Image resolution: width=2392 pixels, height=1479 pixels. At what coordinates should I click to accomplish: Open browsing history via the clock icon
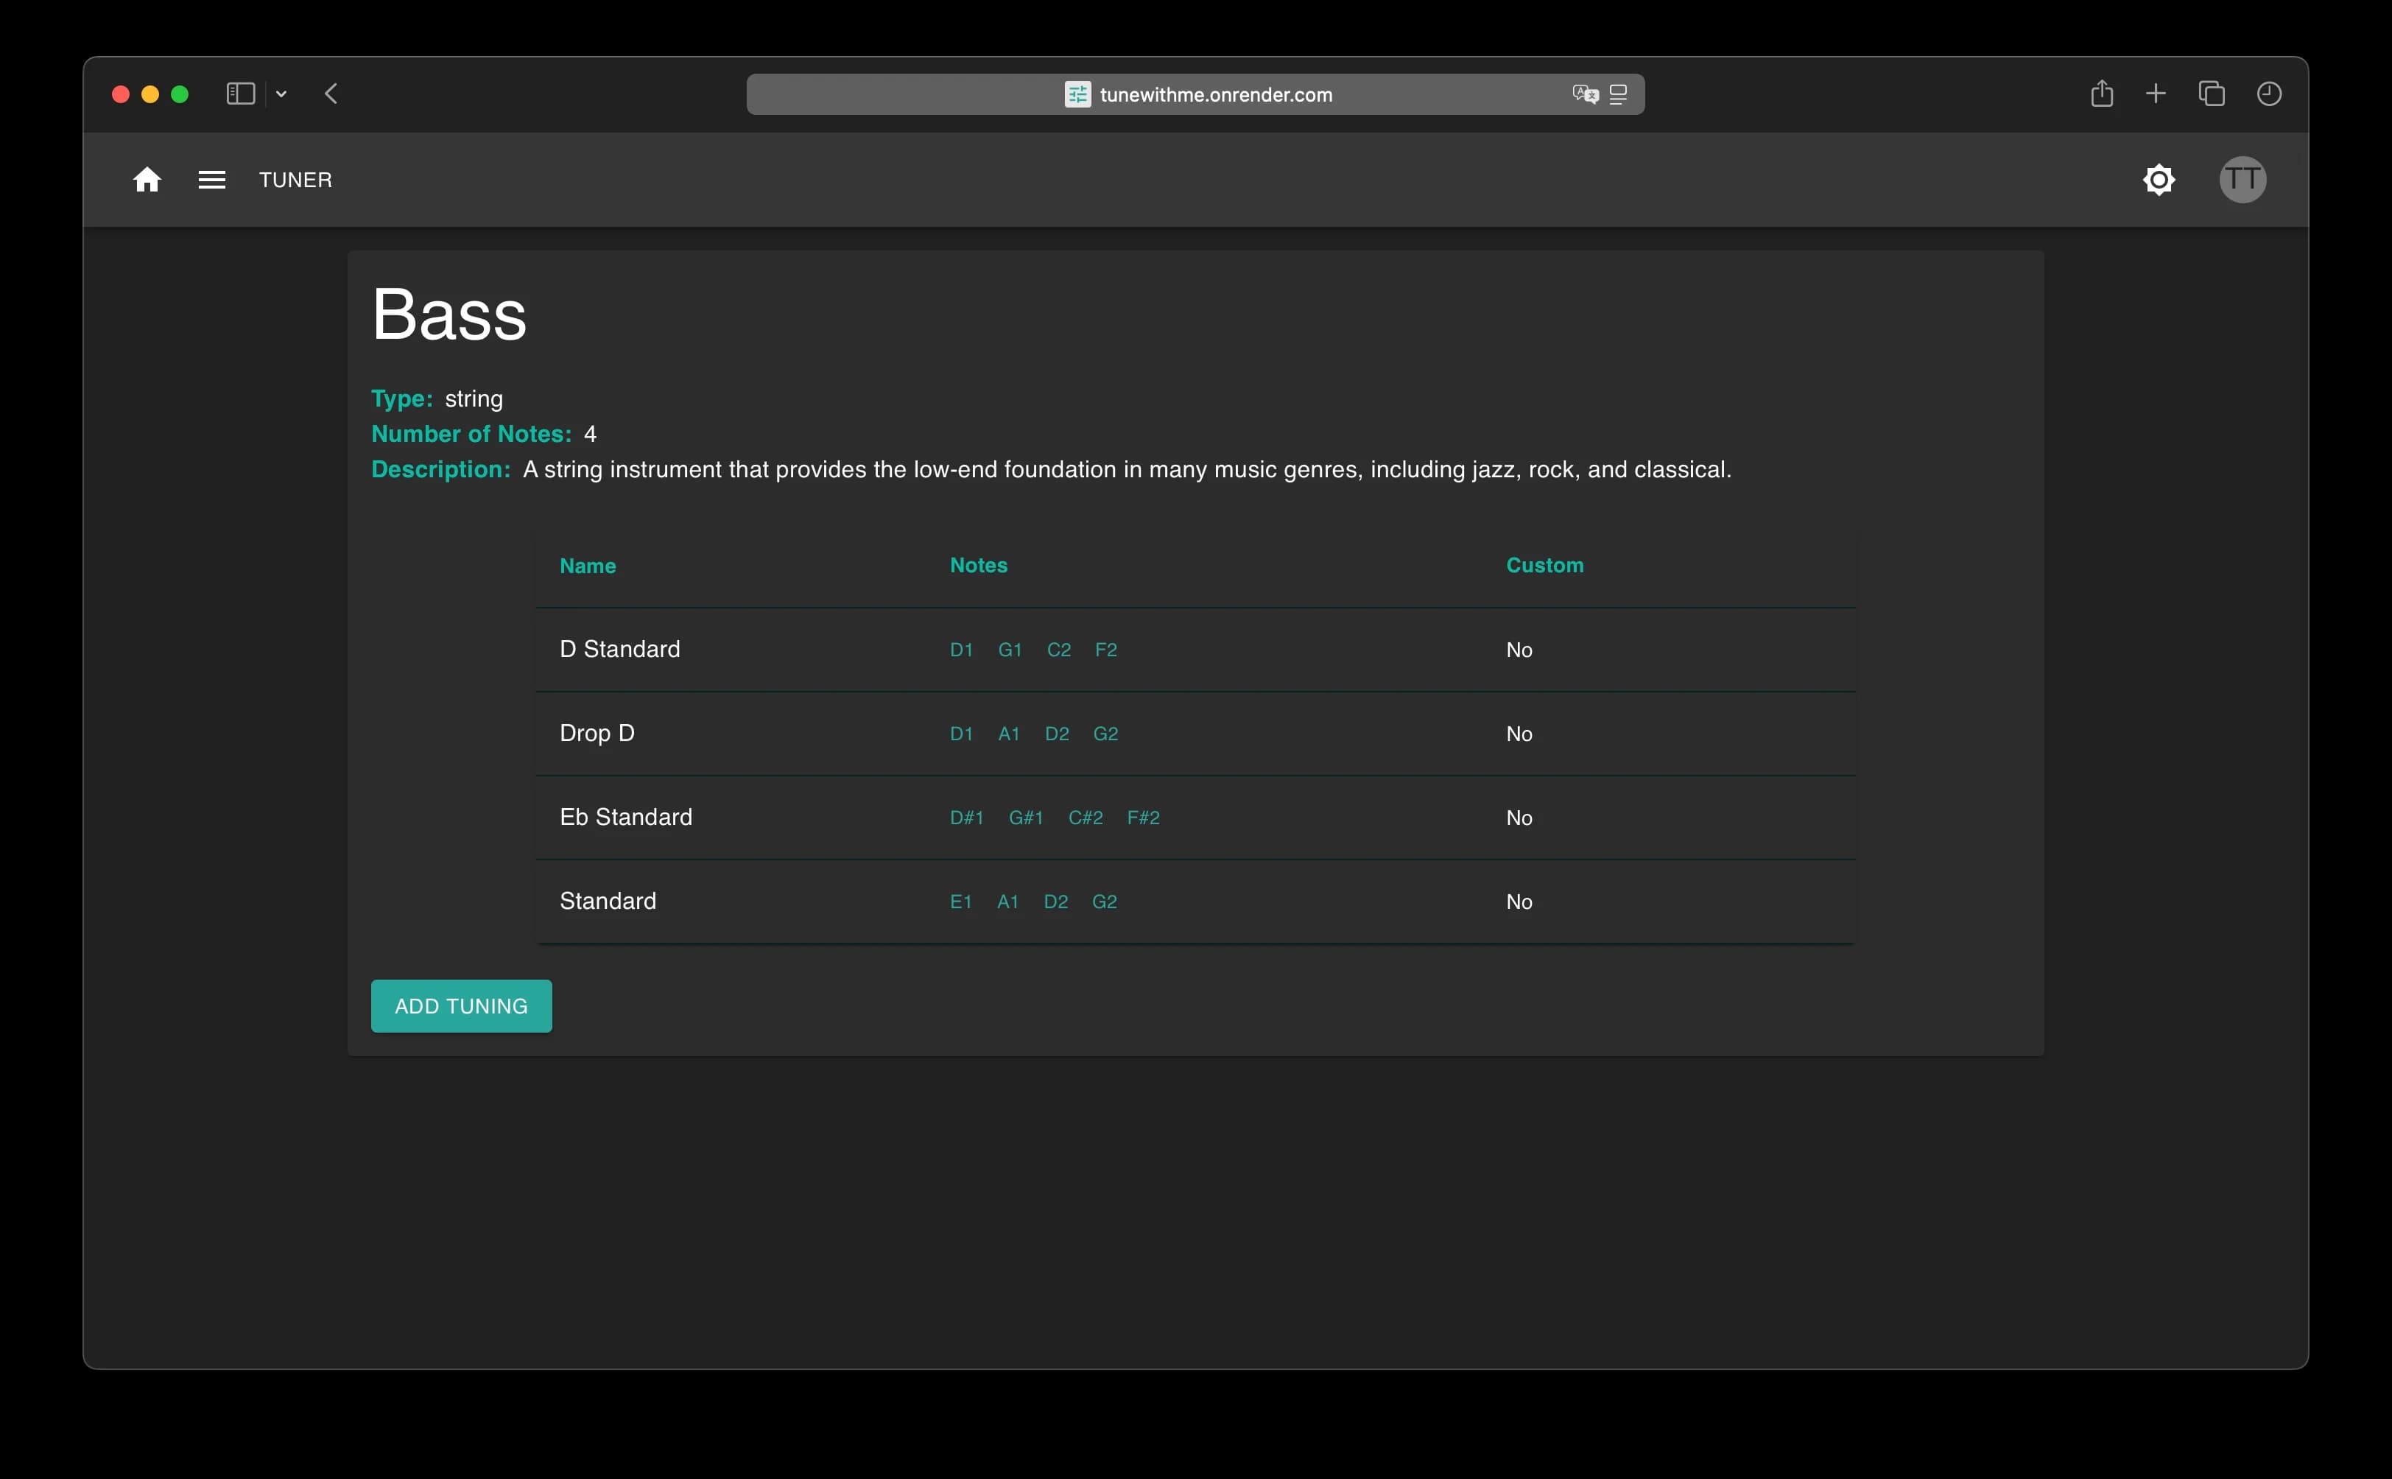point(2269,93)
